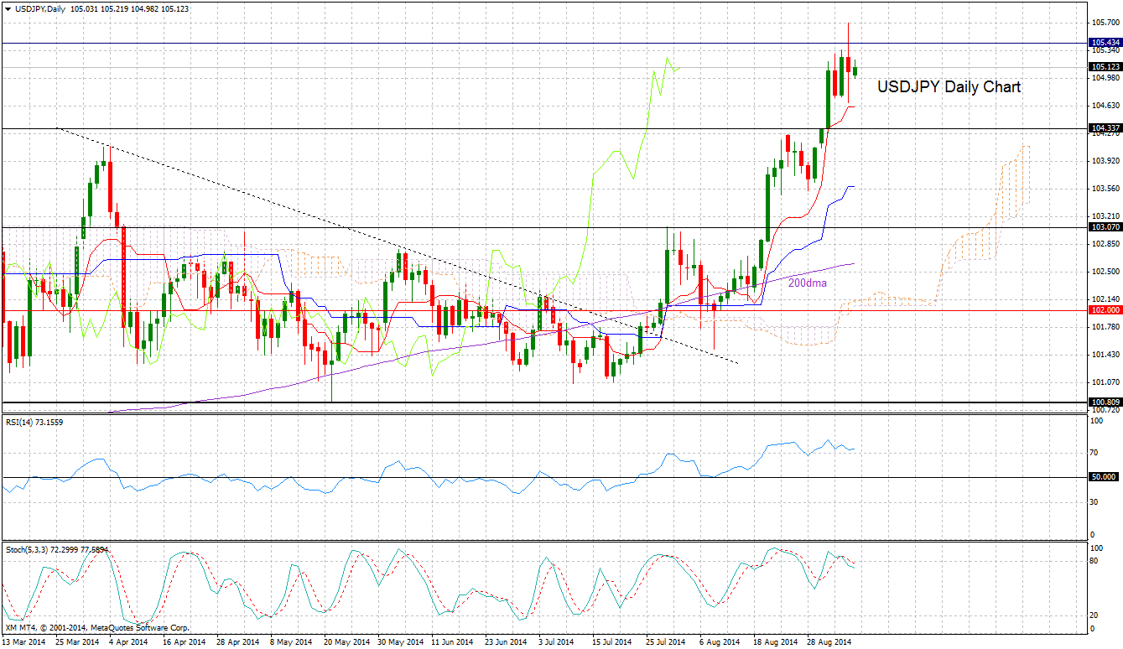Click the '8 May 2014' date label
This screenshot has width=1123, height=649.
click(x=290, y=642)
